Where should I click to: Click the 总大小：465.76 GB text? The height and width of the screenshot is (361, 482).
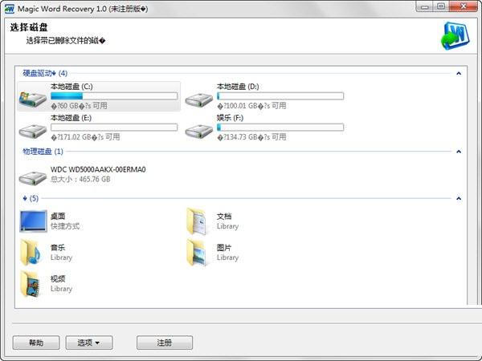[x=80, y=179]
